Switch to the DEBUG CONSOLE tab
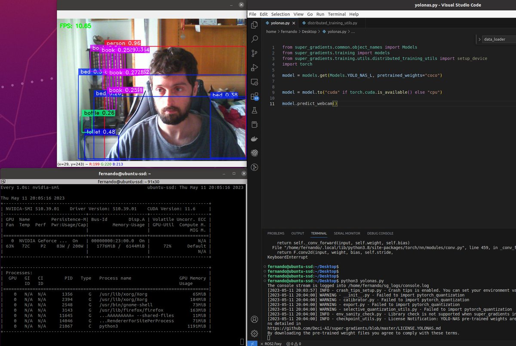The image size is (516, 346). pos(380,233)
